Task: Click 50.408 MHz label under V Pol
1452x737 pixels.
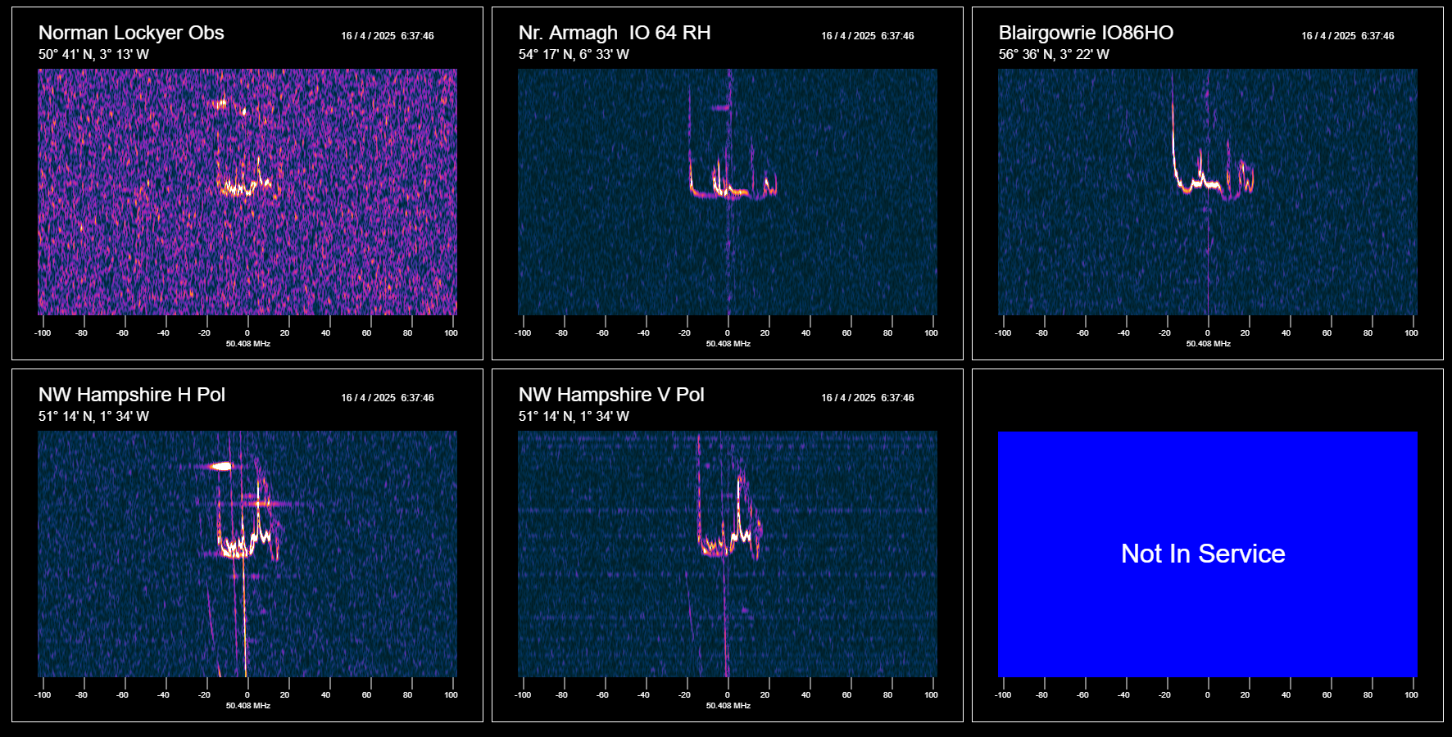Action: coord(728,706)
